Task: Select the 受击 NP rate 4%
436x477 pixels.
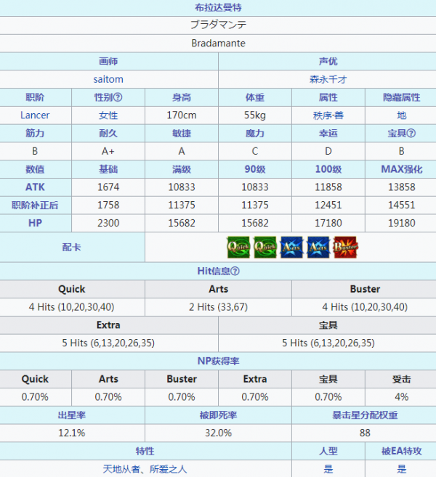Action: [x=402, y=397]
